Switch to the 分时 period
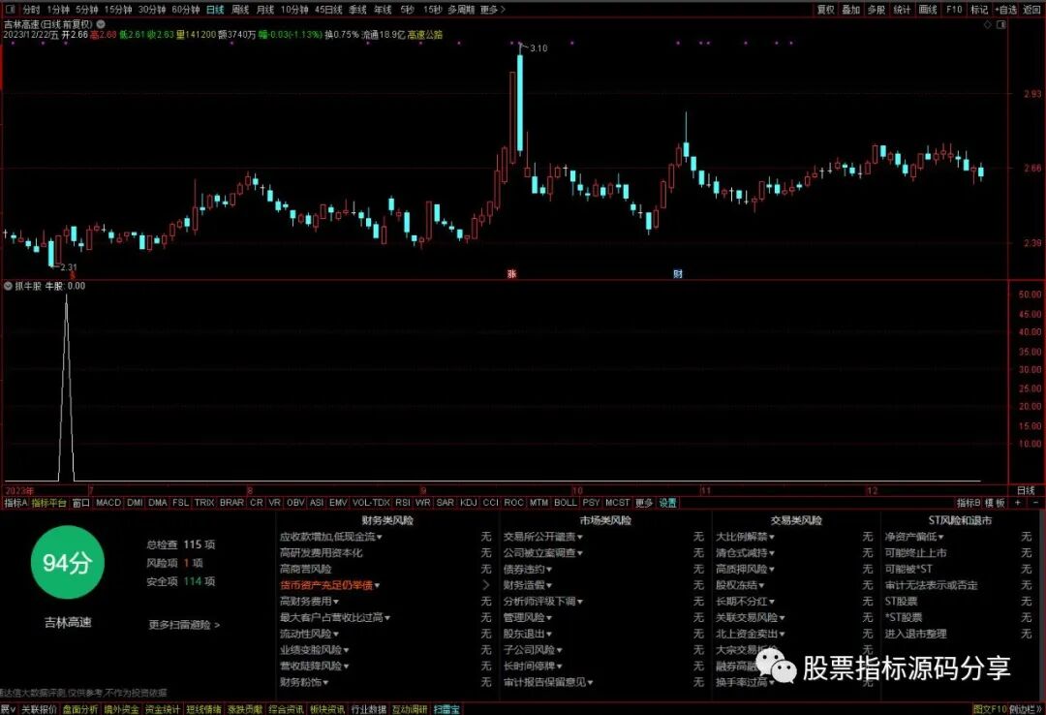 pos(31,10)
